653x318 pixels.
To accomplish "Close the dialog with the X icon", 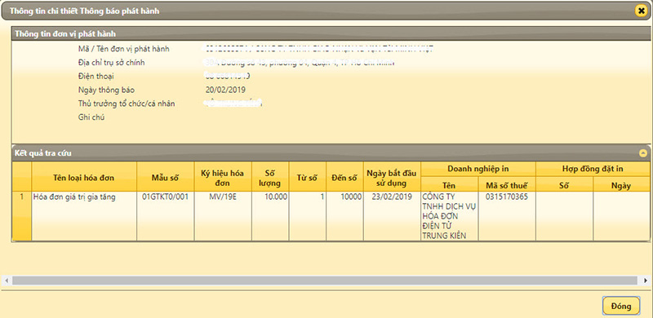I will pos(641,11).
